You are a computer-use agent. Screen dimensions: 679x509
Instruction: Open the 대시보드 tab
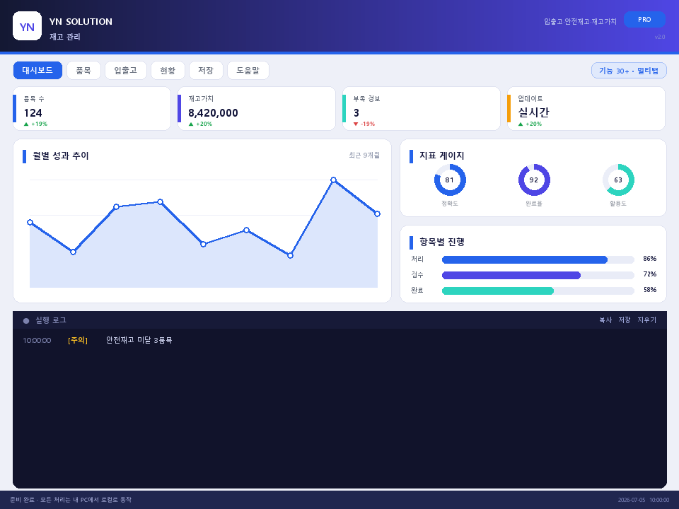37,70
